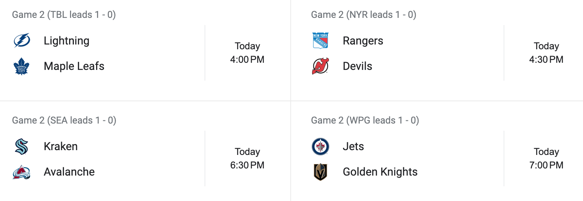The image size is (583, 201).
Task: Open the Kraken team name link
Action: 60,147
